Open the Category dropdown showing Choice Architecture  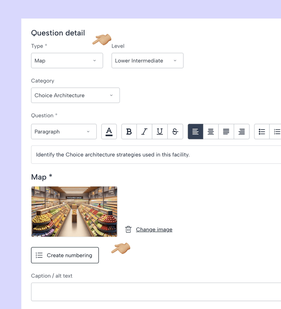[75, 96]
